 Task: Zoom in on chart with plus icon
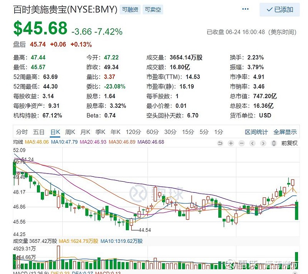(x=231, y=143)
